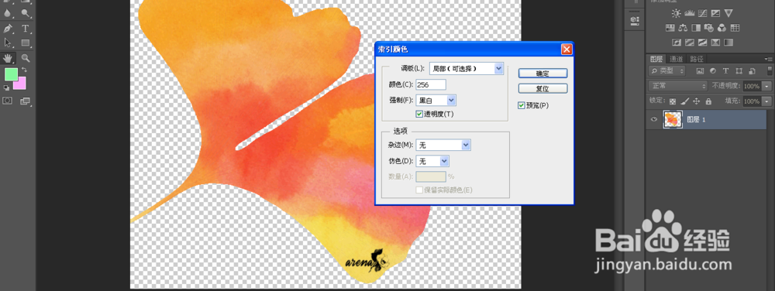Select the Zoom magnifier tool
This screenshot has width=775, height=291.
pos(26,58)
